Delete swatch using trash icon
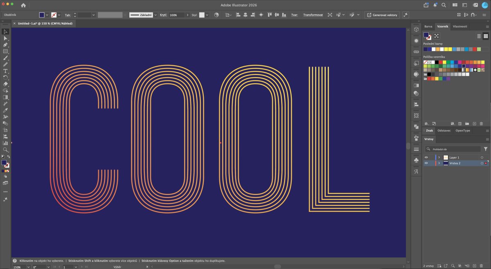 tap(481, 123)
